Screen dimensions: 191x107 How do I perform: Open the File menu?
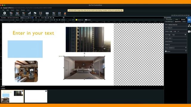[3, 10]
